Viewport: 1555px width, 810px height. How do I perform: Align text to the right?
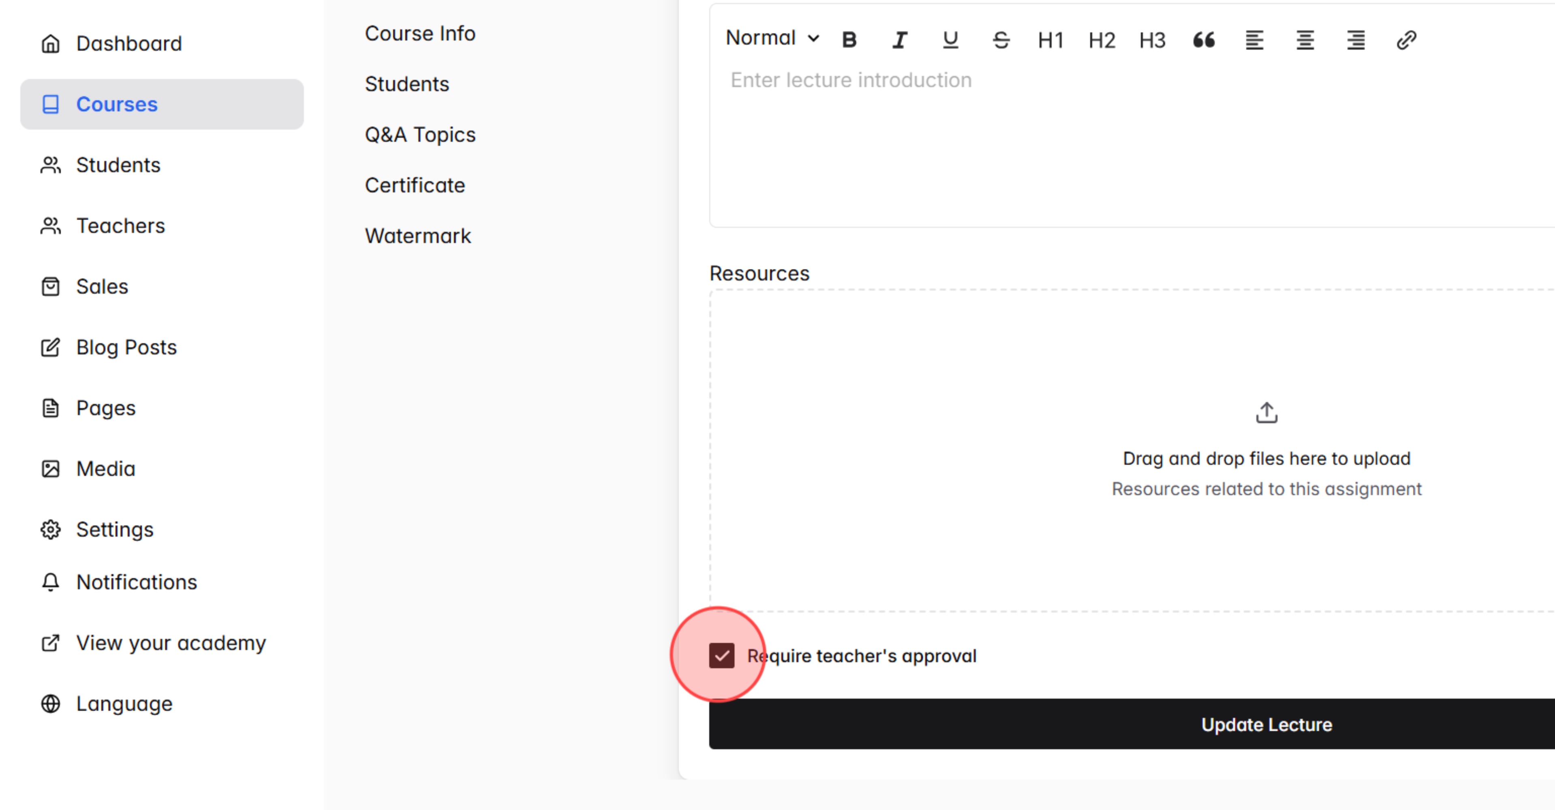point(1355,40)
